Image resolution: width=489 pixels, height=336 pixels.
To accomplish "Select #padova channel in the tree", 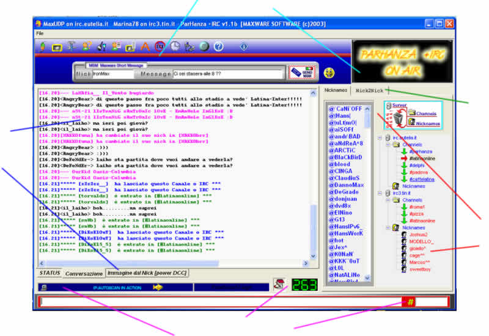I will [x=419, y=172].
